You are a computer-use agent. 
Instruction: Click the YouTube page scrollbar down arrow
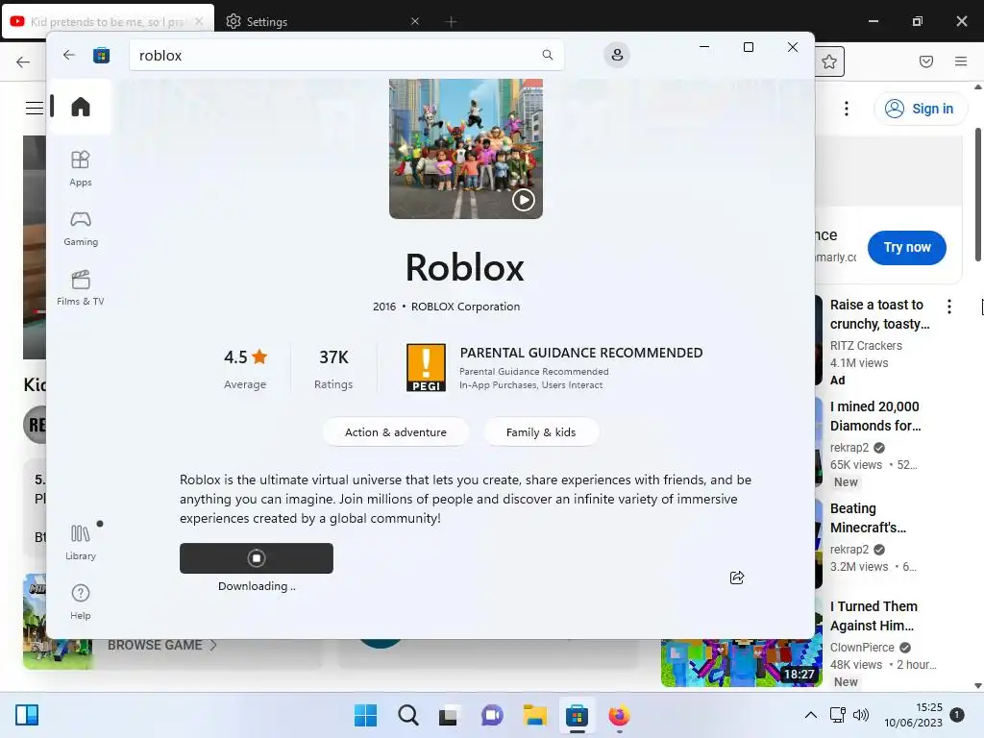(x=977, y=686)
